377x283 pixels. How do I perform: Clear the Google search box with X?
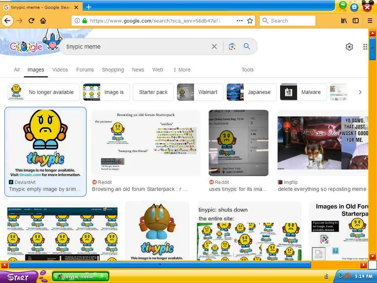click(214, 46)
